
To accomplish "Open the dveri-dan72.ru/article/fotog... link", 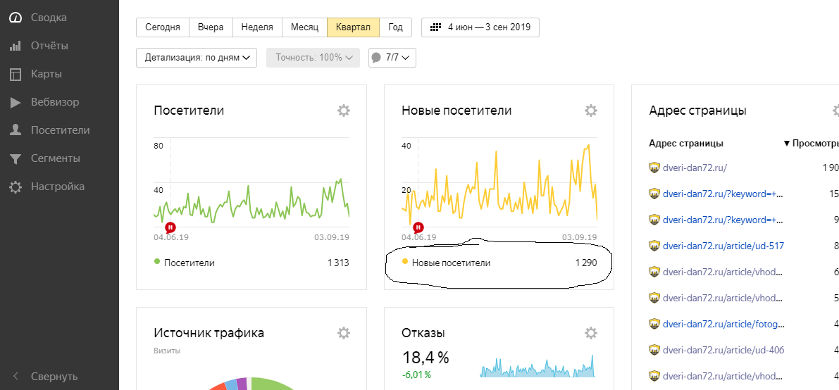I will (723, 324).
